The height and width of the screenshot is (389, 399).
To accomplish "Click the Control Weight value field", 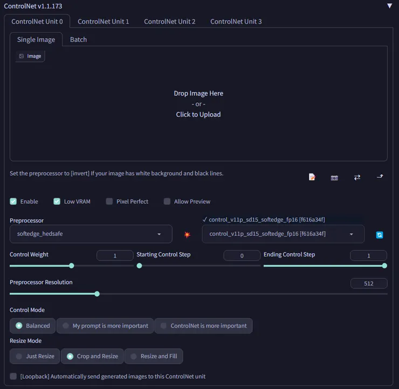I will point(115,255).
